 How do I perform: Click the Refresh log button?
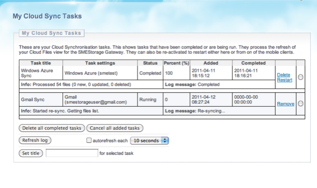click(x=35, y=140)
